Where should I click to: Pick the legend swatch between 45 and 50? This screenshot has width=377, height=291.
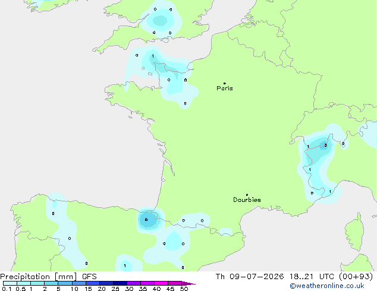175,283
